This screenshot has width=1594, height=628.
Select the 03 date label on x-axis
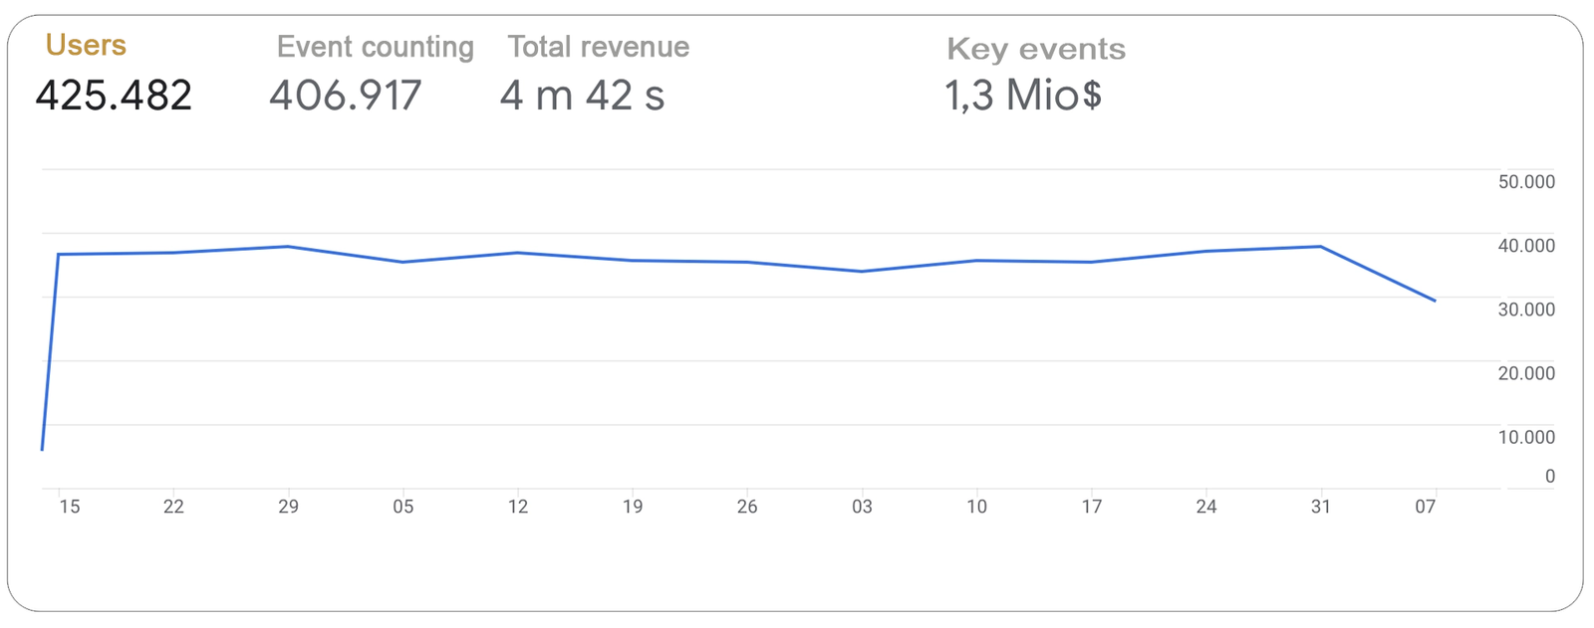coord(862,507)
